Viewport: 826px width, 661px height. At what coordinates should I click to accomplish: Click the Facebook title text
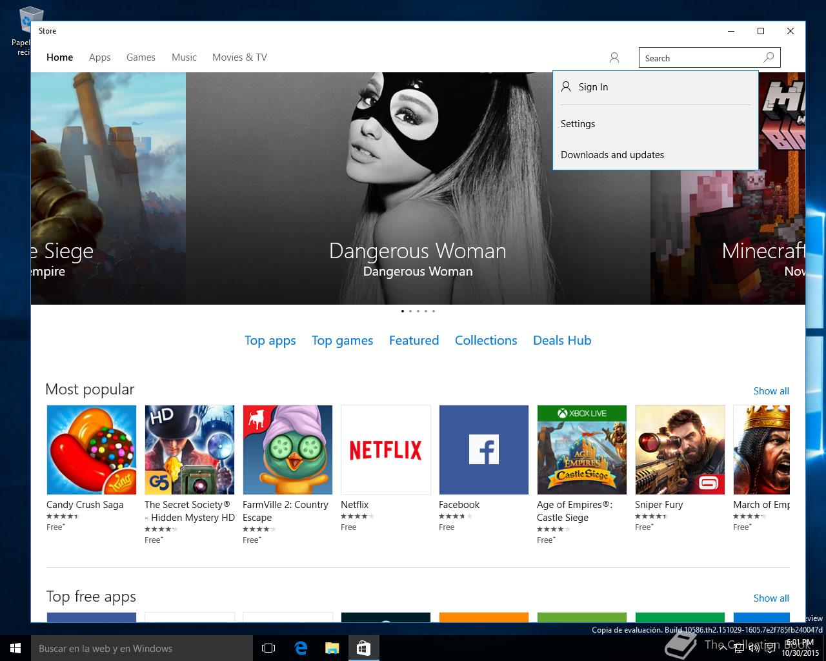tap(459, 505)
